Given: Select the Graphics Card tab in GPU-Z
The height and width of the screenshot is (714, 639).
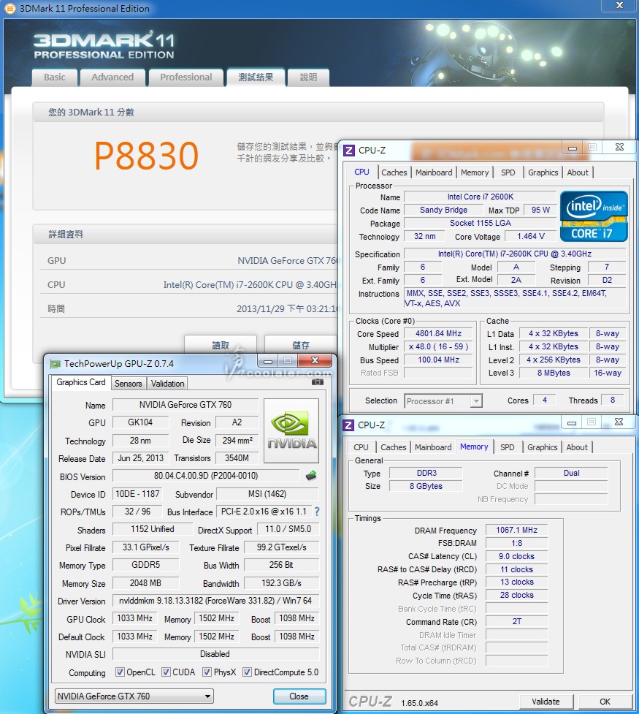Looking at the screenshot, I should 81,382.
